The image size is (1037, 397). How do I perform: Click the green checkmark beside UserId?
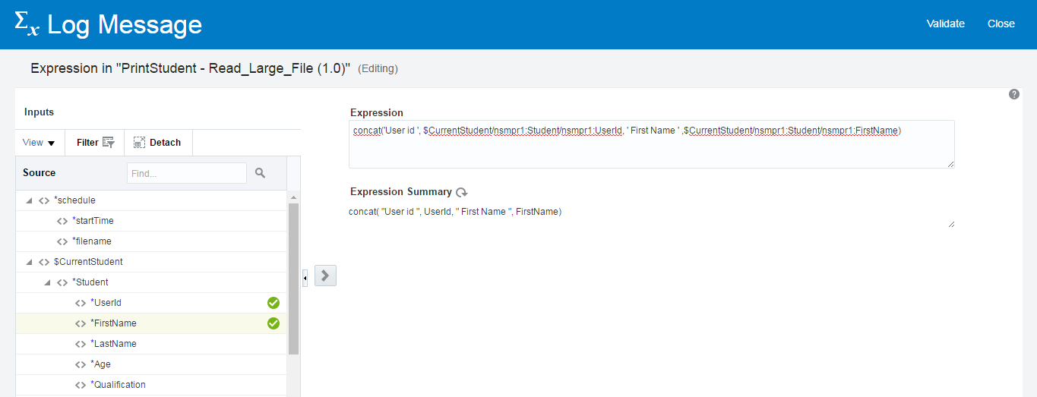273,303
